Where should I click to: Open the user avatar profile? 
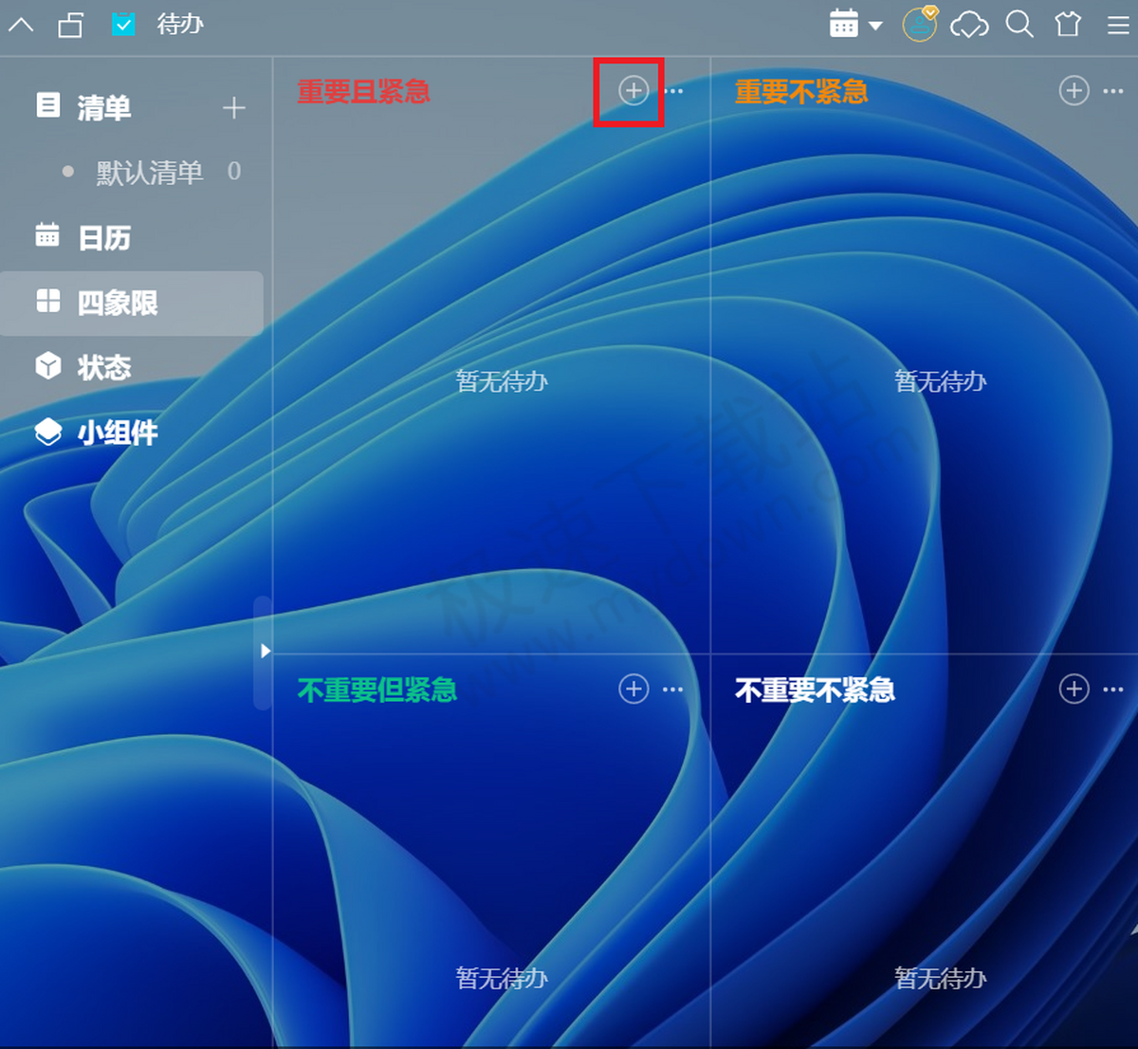click(x=919, y=24)
